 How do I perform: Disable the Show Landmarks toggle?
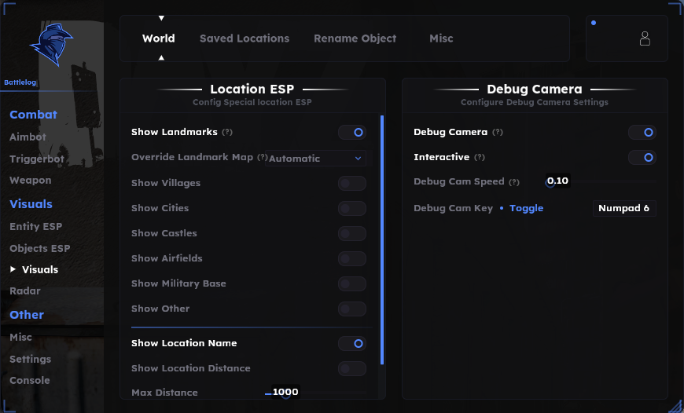352,133
